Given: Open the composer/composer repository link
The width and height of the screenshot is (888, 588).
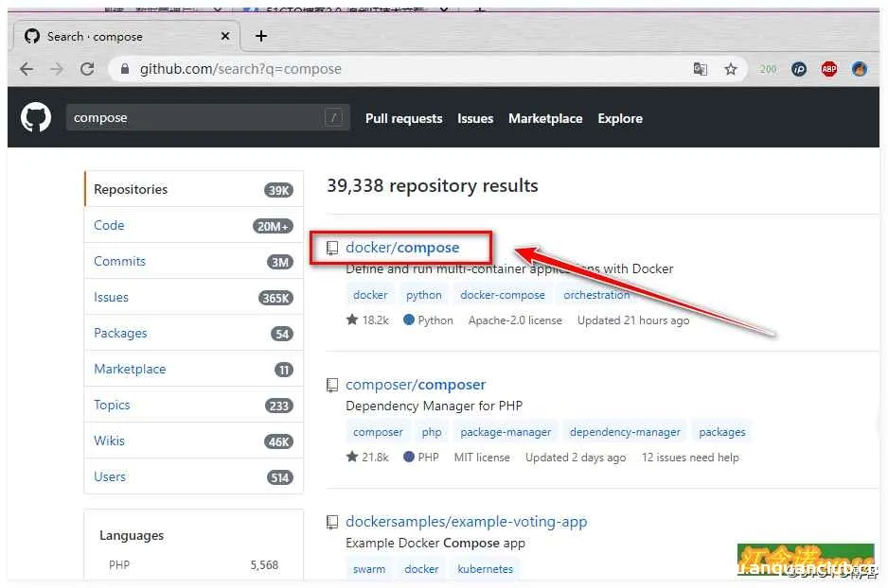Looking at the screenshot, I should pos(416,384).
